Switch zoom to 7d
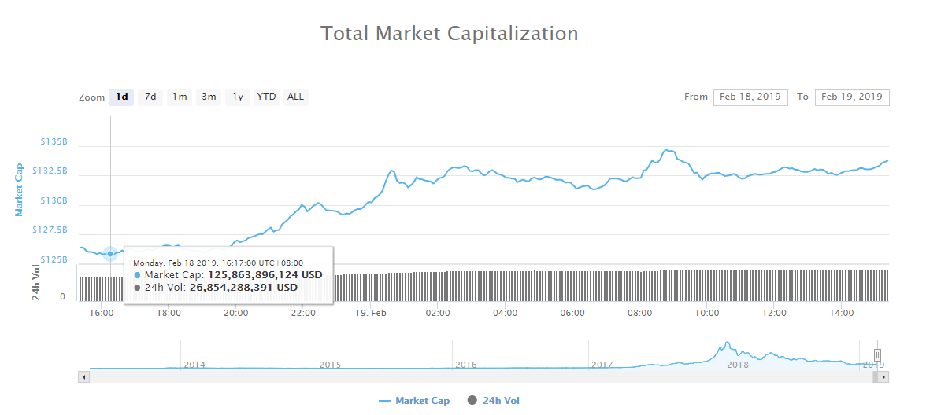The width and height of the screenshot is (926, 415). (x=150, y=97)
